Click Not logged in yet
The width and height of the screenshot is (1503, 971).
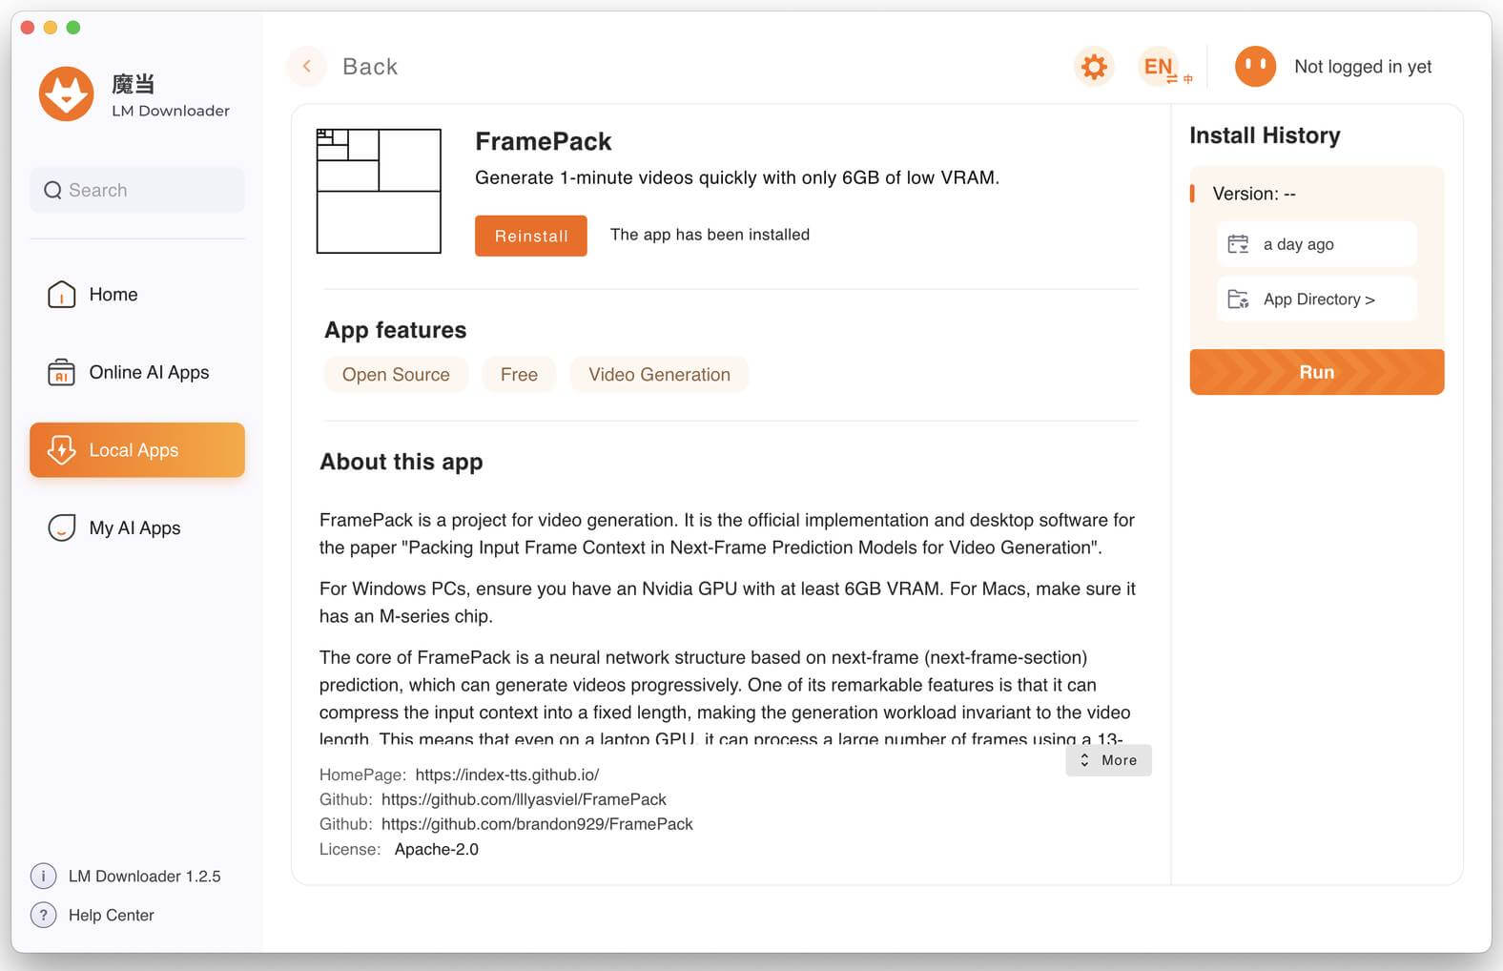point(1363,67)
